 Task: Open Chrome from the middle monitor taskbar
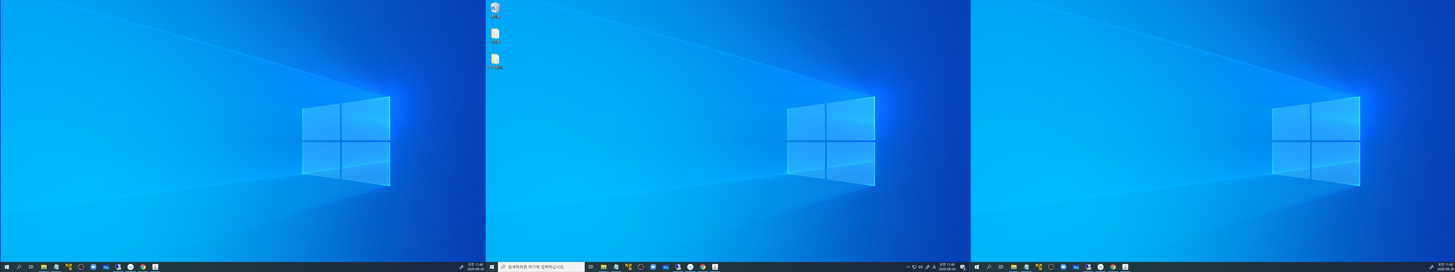703,267
